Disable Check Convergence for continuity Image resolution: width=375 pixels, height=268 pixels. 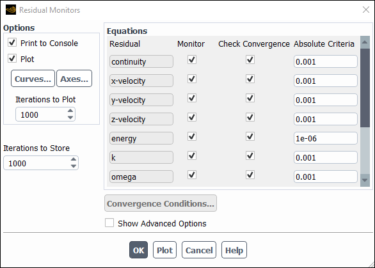(250, 59)
